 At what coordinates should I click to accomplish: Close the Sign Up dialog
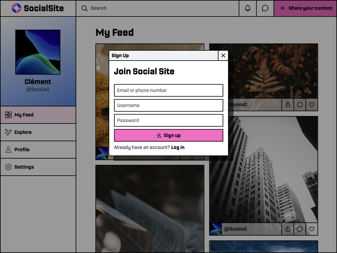[x=223, y=55]
